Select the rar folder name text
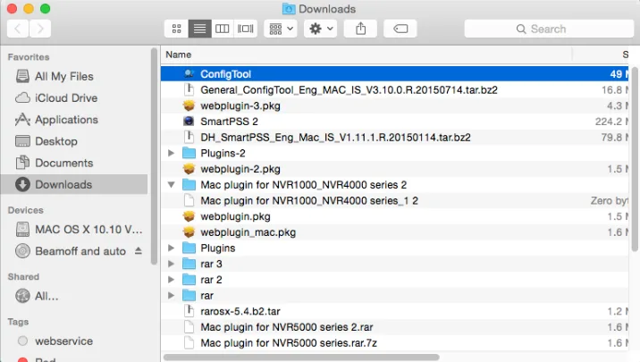 coord(207,296)
